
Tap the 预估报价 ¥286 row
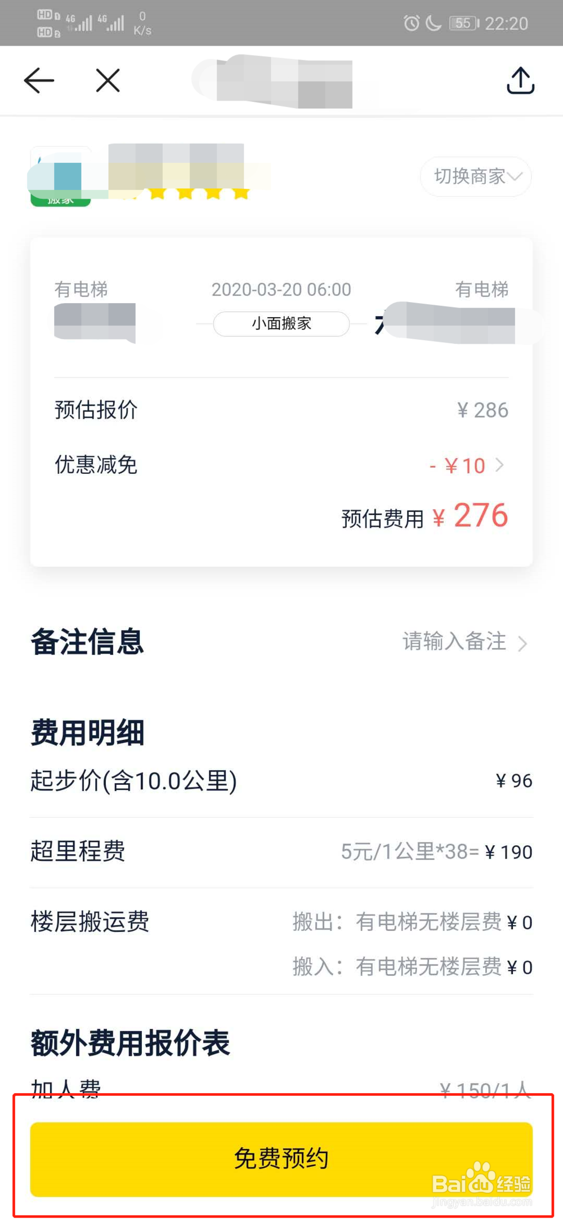click(281, 410)
